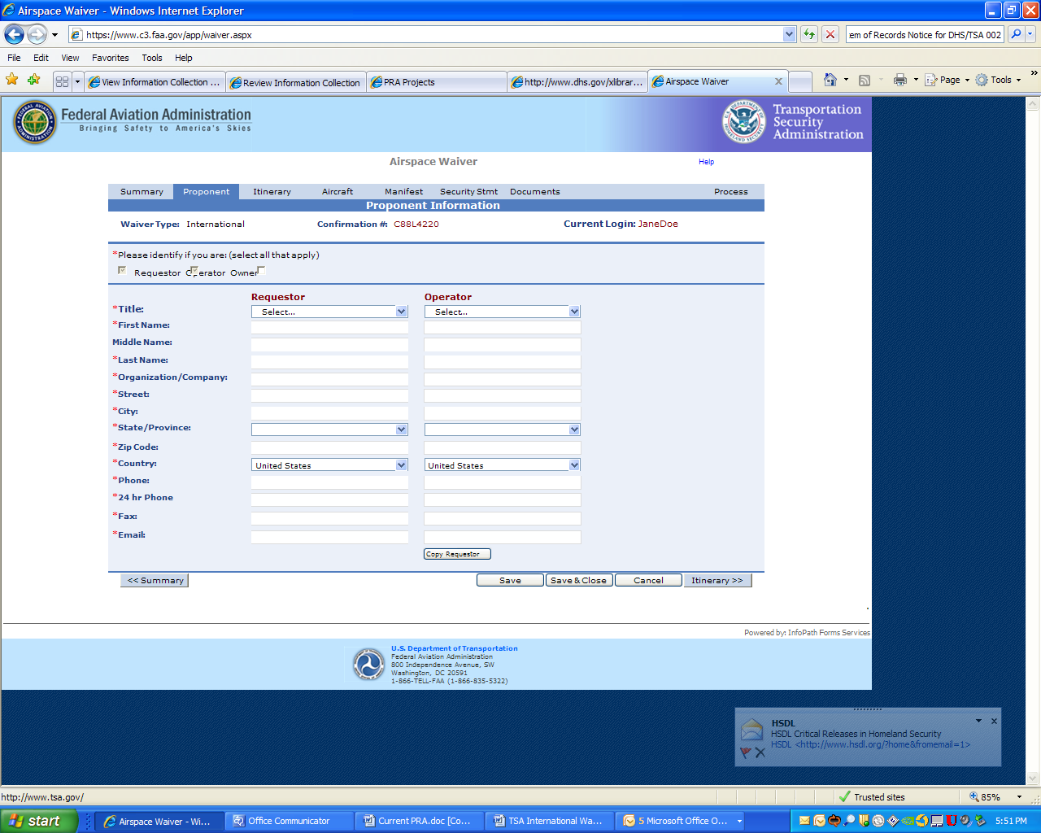This screenshot has height=833, width=1041.
Task: Open the Favorites menu
Action: point(110,58)
